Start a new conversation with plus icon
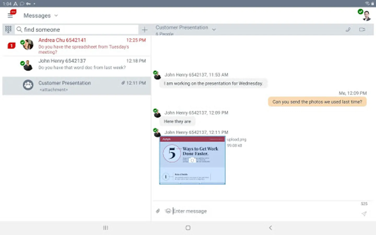Image resolution: width=376 pixels, height=235 pixels. [x=144, y=30]
